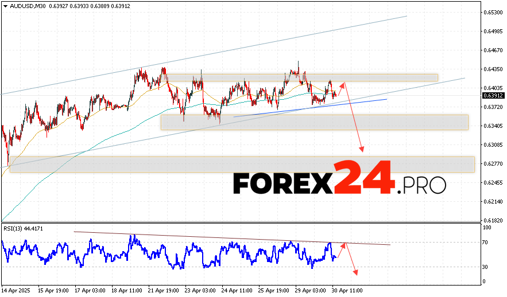507x297 pixels.
Task: Click the 17 Apr 03:00 time label
Action: point(90,291)
